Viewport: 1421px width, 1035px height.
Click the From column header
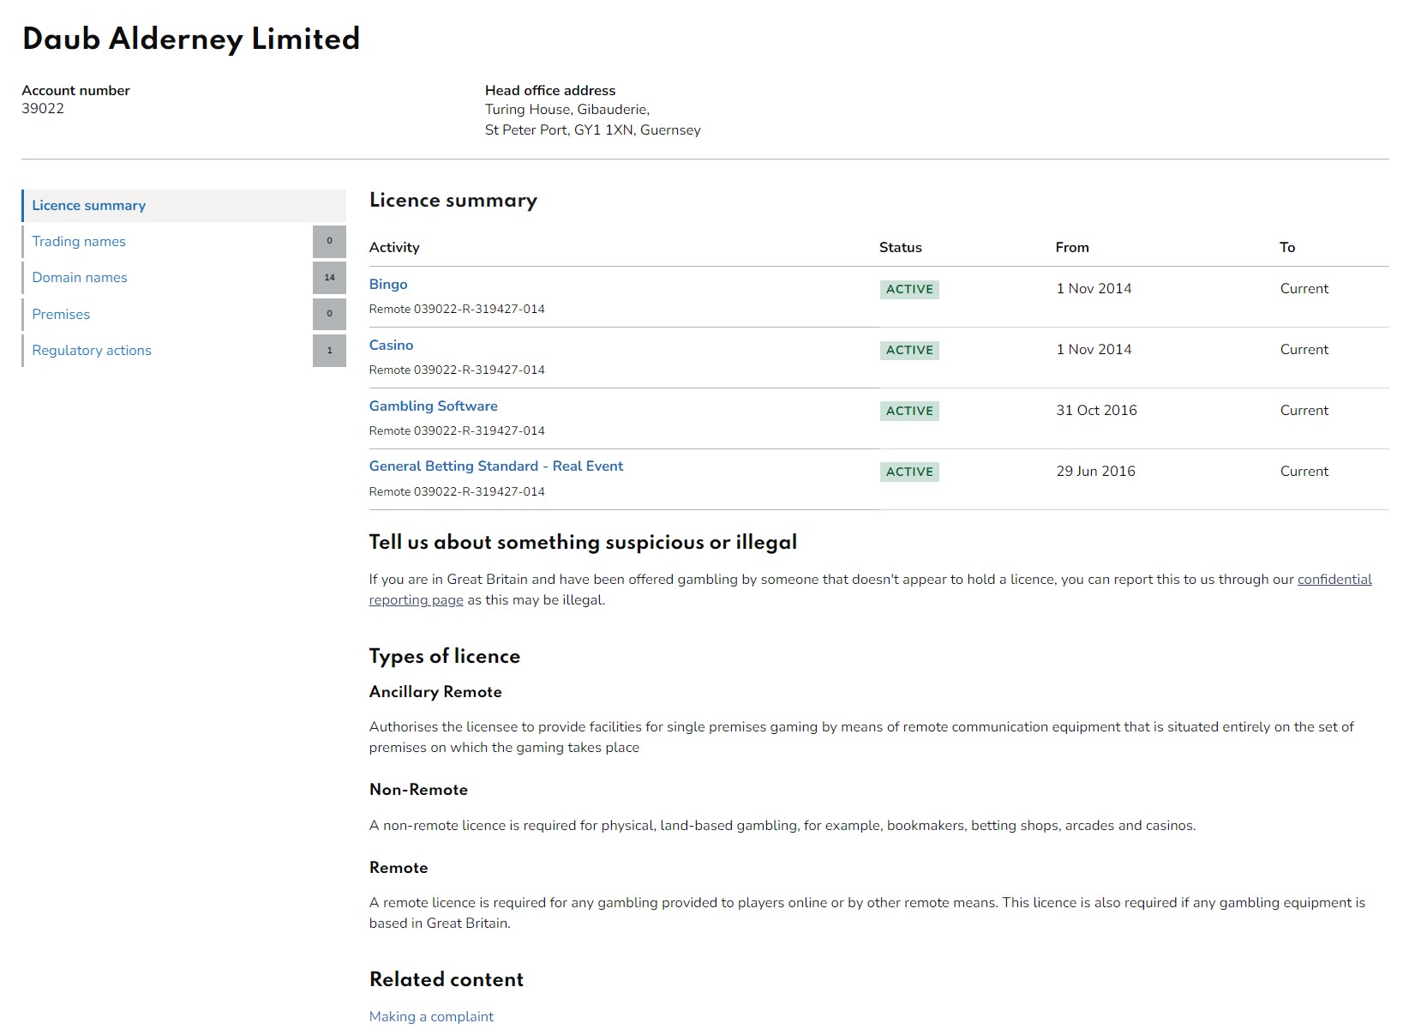pyautogui.click(x=1072, y=248)
